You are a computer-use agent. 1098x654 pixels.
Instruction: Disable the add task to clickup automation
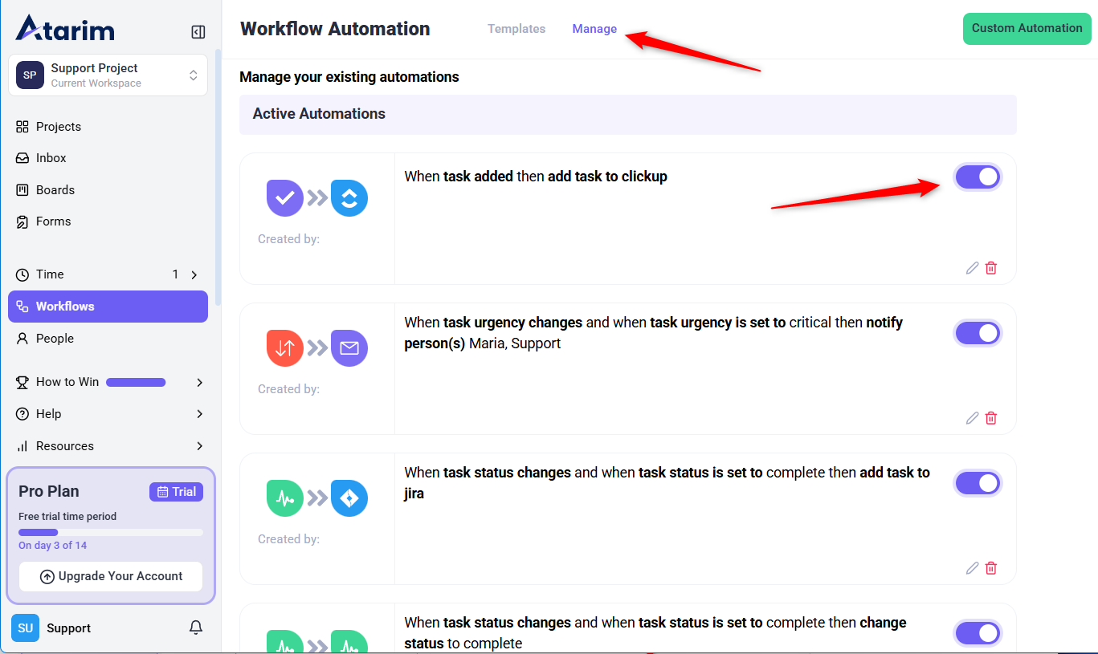pyautogui.click(x=978, y=177)
